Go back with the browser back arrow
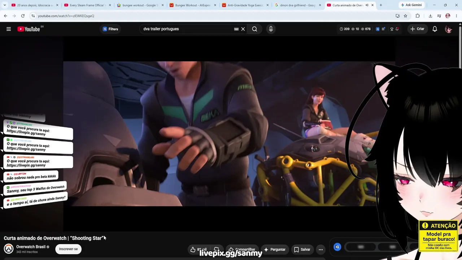This screenshot has width=462, height=260. (x=5, y=16)
